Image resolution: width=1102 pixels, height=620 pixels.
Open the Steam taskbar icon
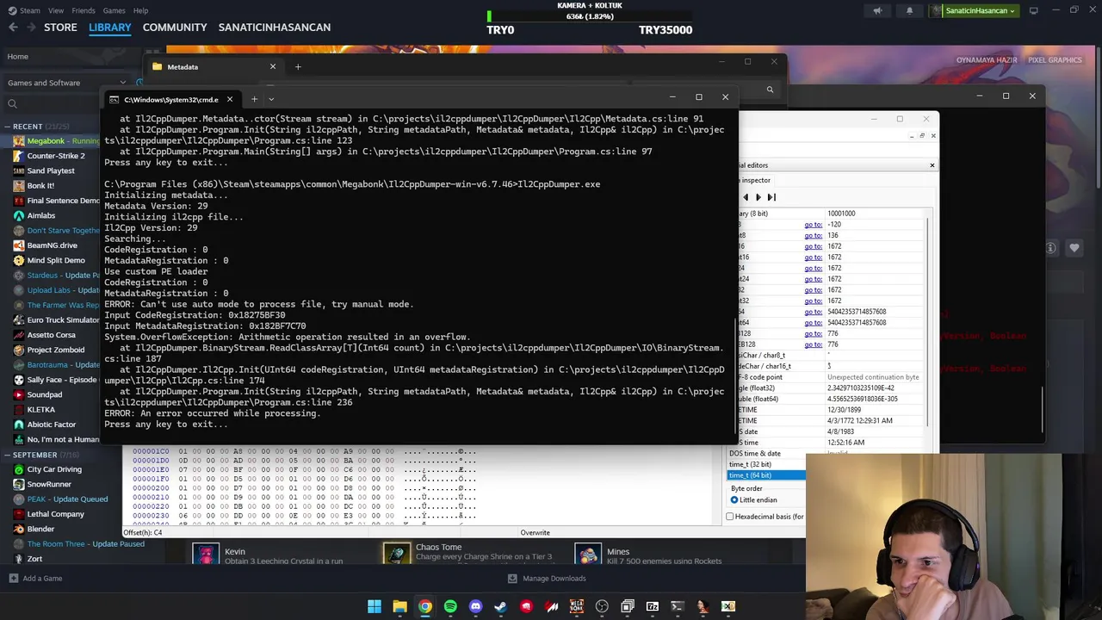tap(501, 606)
